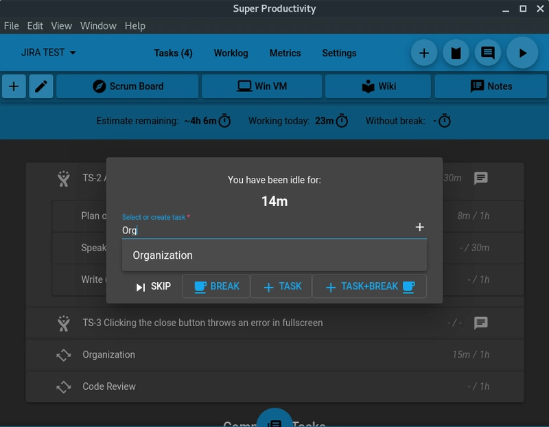This screenshot has height=427, width=549.
Task: Go to the Metrics tab
Action: (285, 53)
